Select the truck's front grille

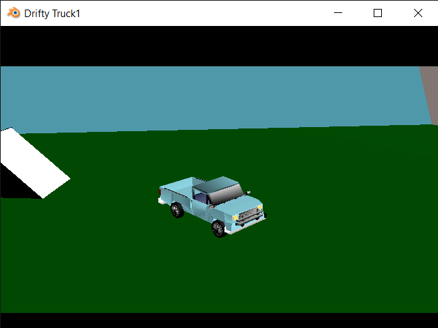249,214
